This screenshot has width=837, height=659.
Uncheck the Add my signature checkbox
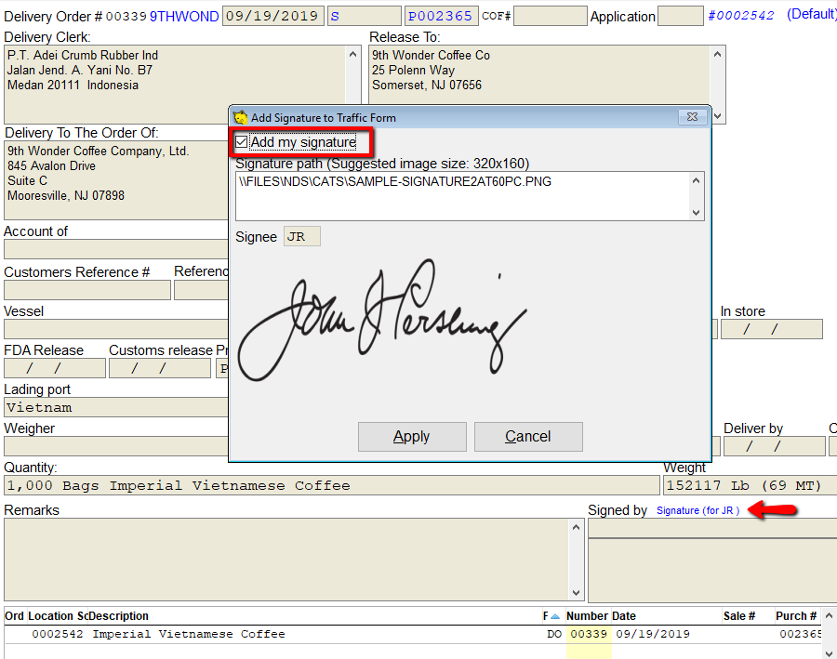pos(241,142)
